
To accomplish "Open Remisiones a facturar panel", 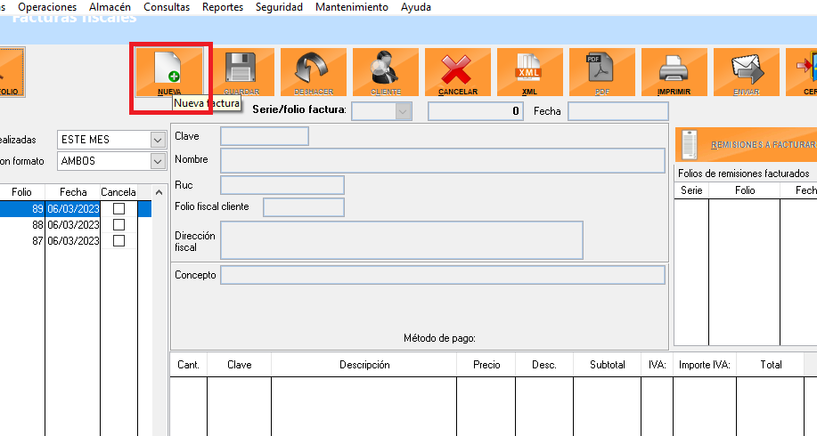I will [x=746, y=144].
